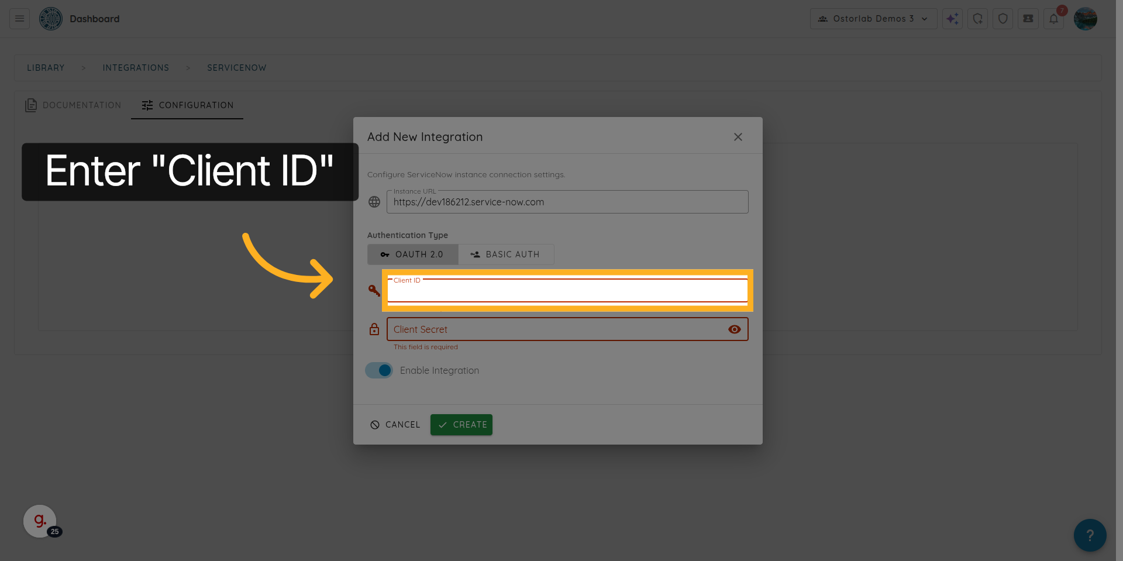1123x561 pixels.
Task: Click the create new scan shield icon
Action: pyautogui.click(x=977, y=18)
